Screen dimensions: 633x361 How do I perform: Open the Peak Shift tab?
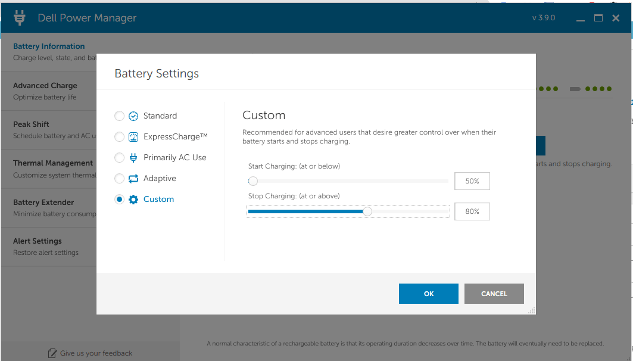49,130
